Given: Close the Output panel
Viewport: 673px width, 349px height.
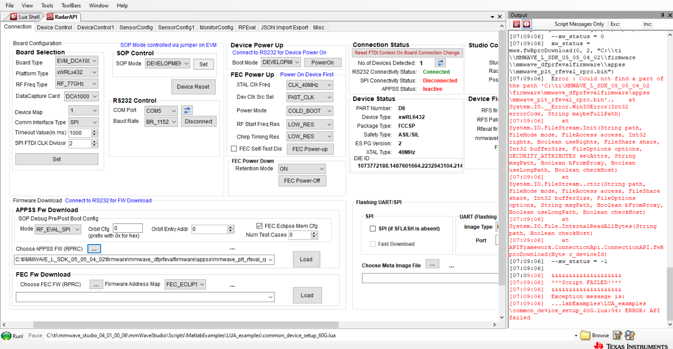Looking at the screenshot, I should click(670, 15).
